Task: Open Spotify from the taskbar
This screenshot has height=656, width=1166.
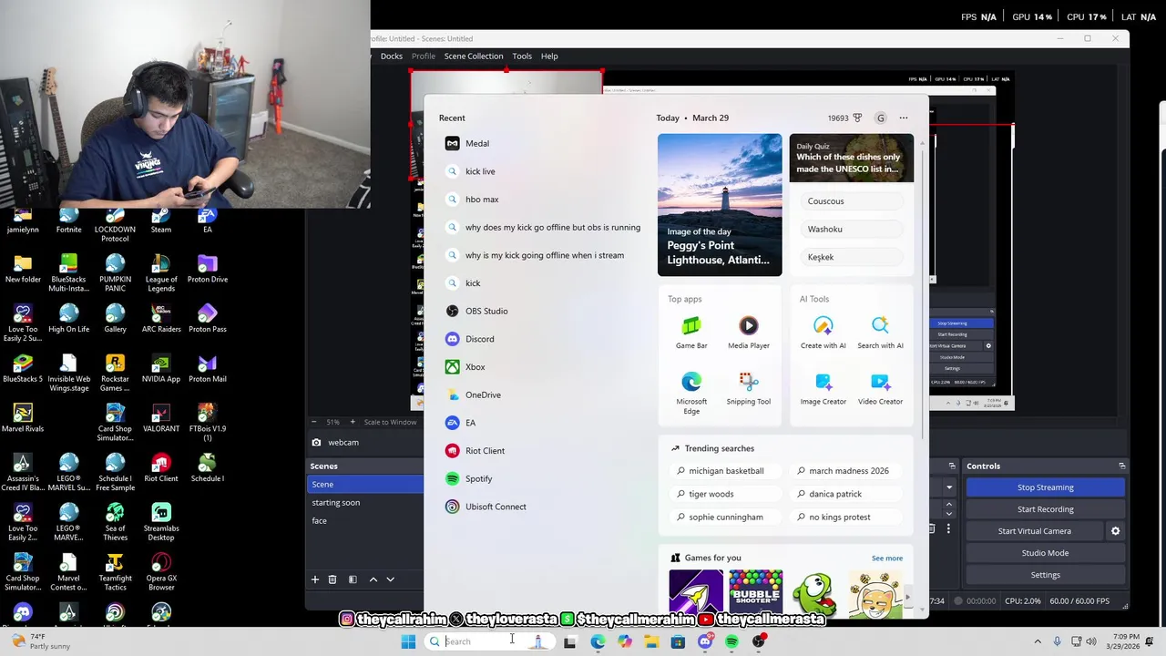Action: (731, 641)
